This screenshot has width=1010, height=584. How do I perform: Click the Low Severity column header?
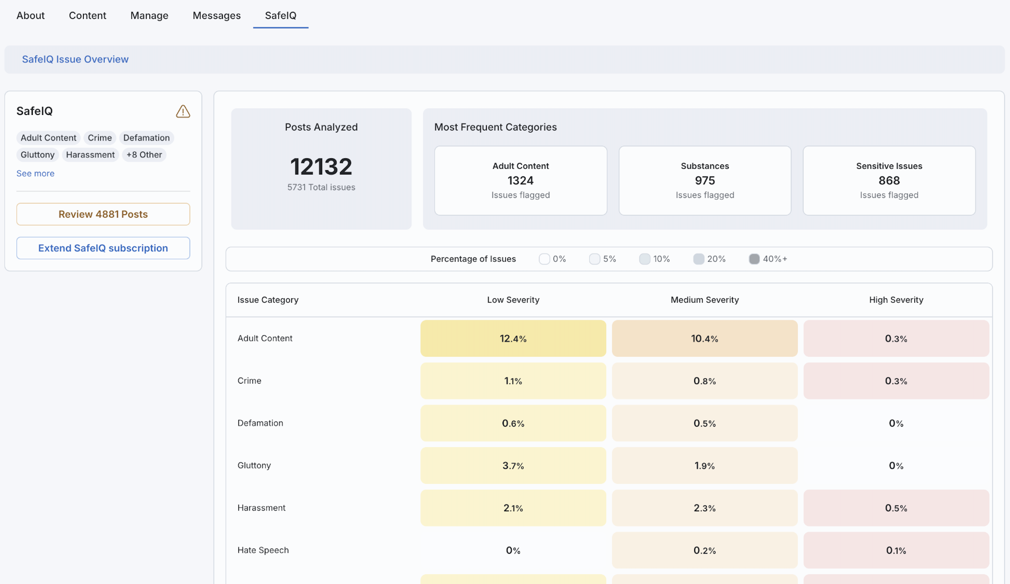pyautogui.click(x=513, y=300)
